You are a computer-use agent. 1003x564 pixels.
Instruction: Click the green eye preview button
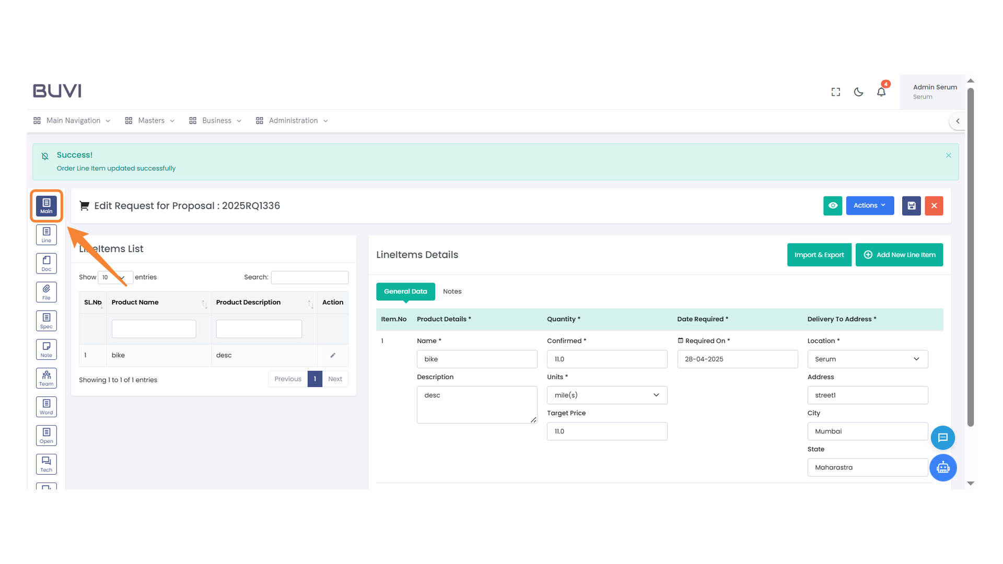(x=832, y=206)
